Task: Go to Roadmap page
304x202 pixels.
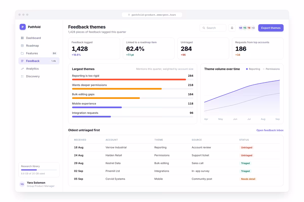Action: 39,46
